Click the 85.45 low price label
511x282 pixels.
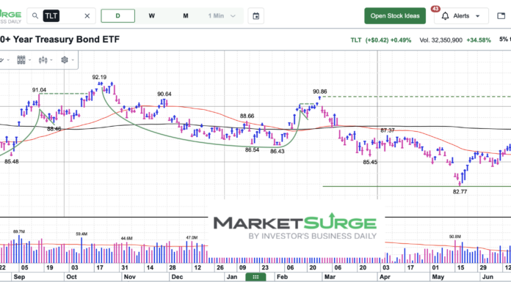tap(370, 162)
